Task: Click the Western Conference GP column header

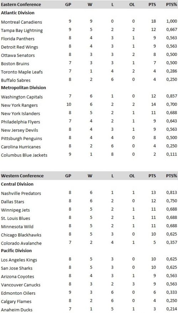Action: [x=68, y=176]
